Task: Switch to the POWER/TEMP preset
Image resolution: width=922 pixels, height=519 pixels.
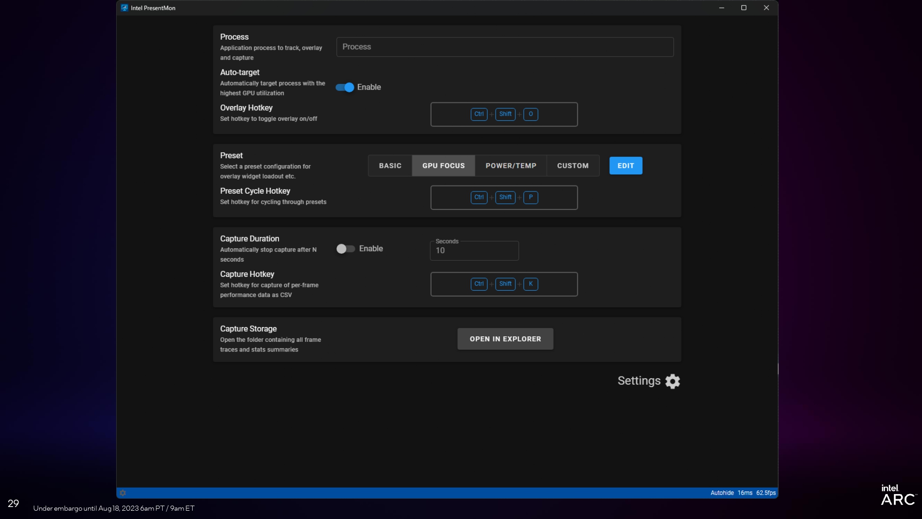Action: [x=510, y=165]
